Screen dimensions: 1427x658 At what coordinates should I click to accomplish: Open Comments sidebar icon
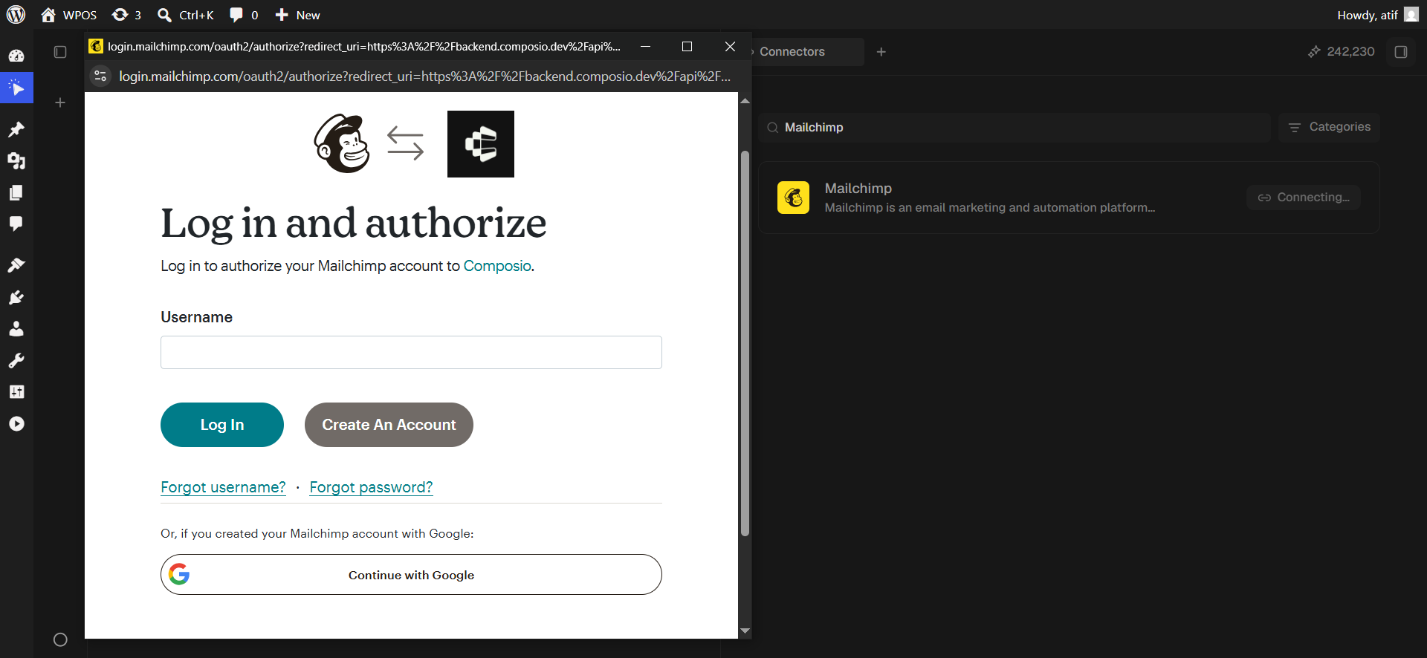click(16, 224)
